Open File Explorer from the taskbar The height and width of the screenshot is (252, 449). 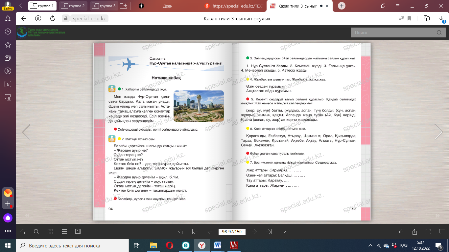[x=154, y=245]
